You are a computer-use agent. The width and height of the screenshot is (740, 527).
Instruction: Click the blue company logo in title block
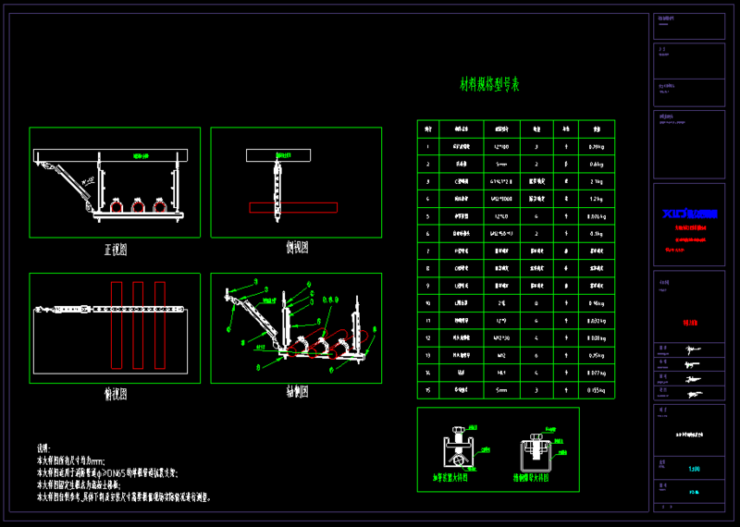tap(689, 214)
